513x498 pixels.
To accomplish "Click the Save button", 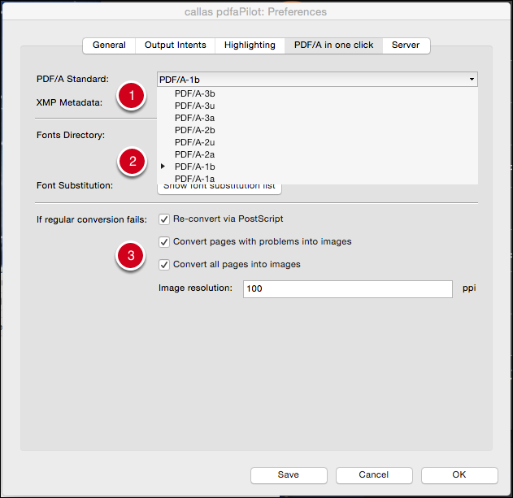I will tap(289, 474).
